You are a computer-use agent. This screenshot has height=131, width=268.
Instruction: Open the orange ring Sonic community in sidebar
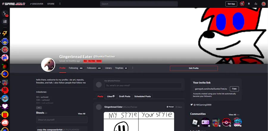pyautogui.click(x=5, y=74)
